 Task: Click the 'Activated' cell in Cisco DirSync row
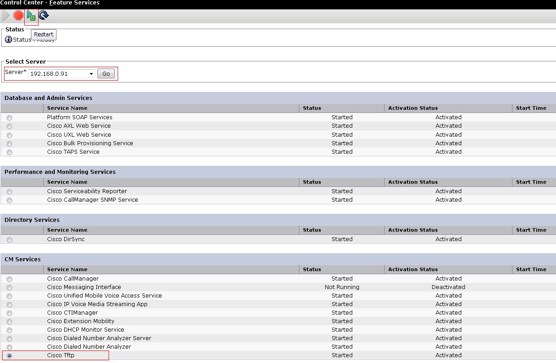(x=448, y=239)
